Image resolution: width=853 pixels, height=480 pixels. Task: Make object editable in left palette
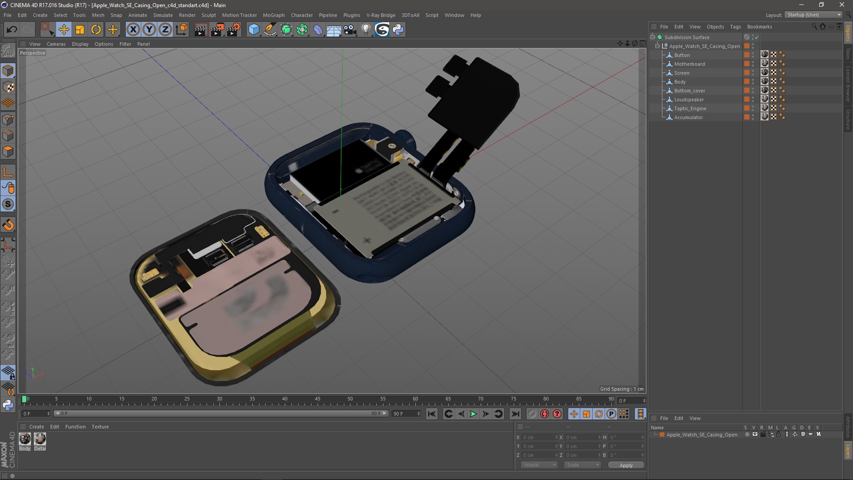tap(8, 51)
